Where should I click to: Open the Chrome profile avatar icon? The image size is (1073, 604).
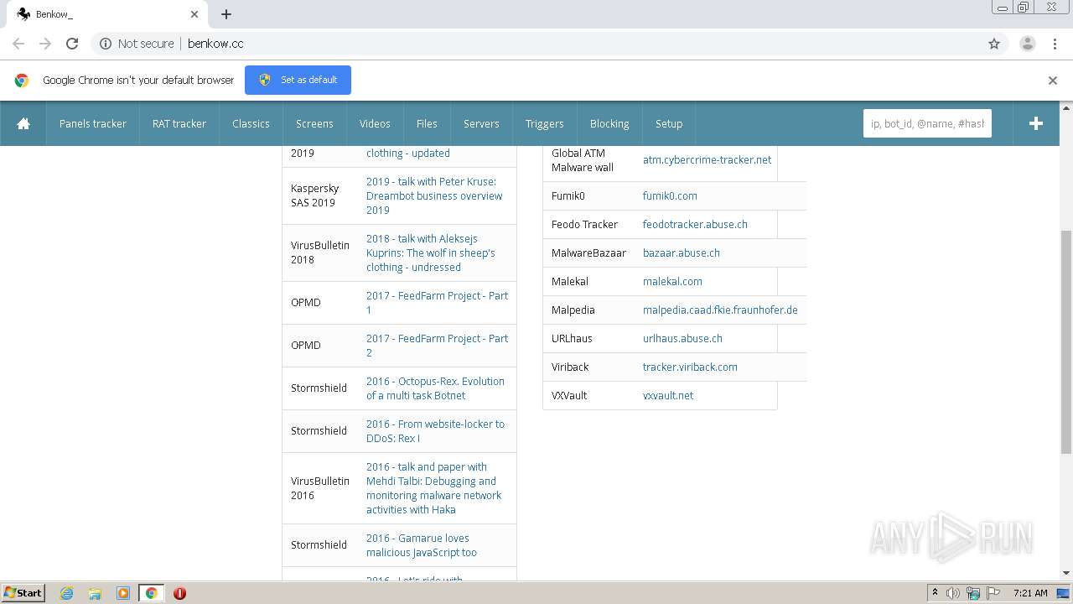1027,44
